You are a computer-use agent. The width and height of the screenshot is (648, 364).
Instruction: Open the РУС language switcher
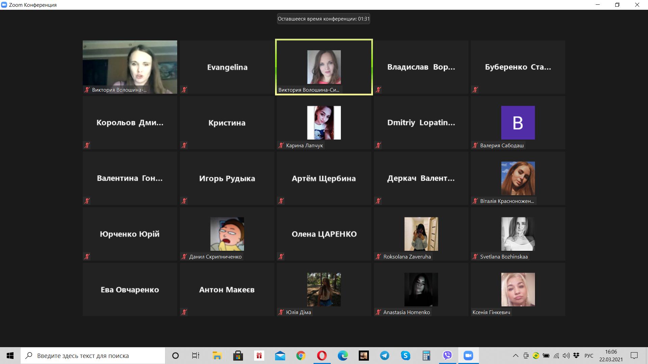(589, 356)
